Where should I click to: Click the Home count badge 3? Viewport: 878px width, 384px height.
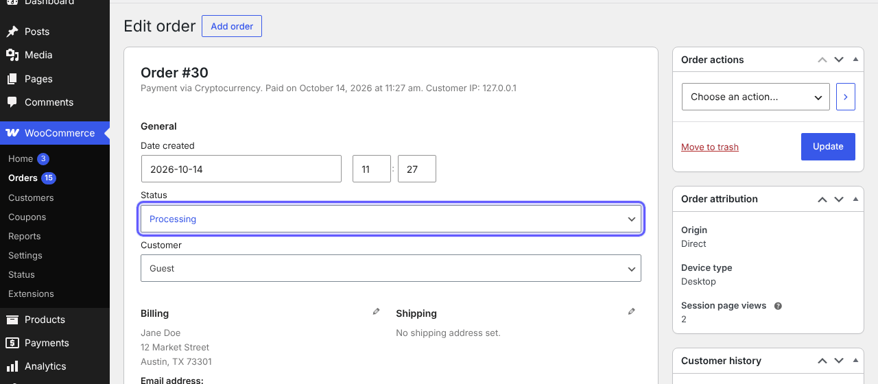pos(43,158)
